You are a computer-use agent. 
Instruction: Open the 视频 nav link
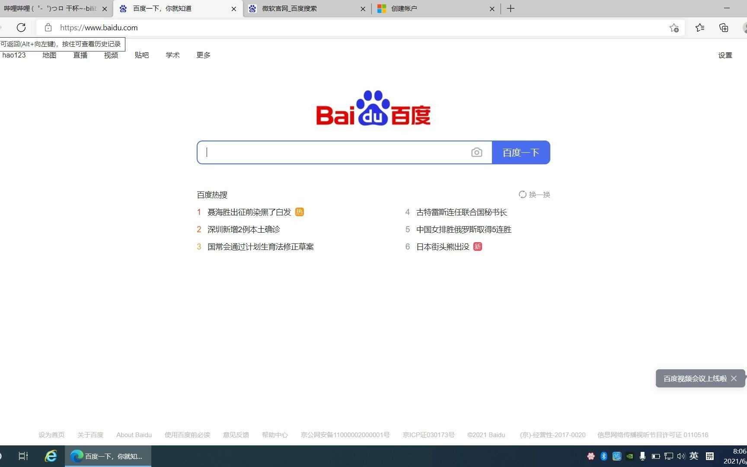click(111, 55)
